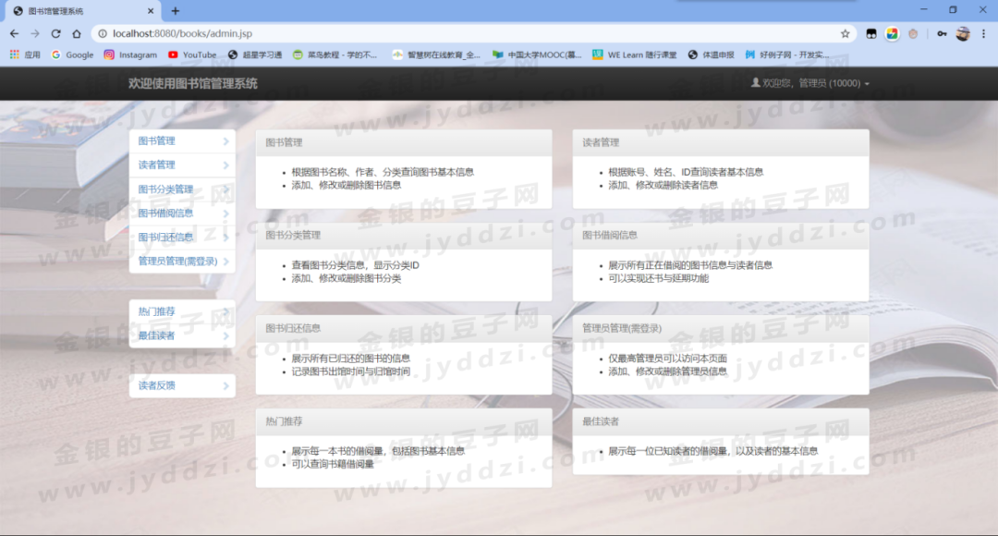Click the colorful extension icon in toolbar
This screenshot has width=998, height=536.
[x=893, y=34]
